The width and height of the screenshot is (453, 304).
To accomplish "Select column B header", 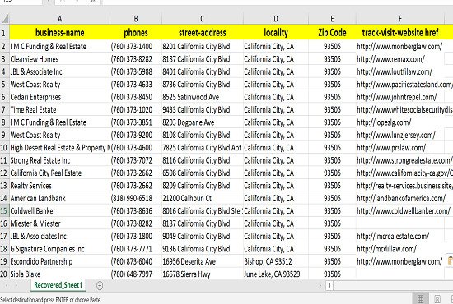I will (136, 19).
